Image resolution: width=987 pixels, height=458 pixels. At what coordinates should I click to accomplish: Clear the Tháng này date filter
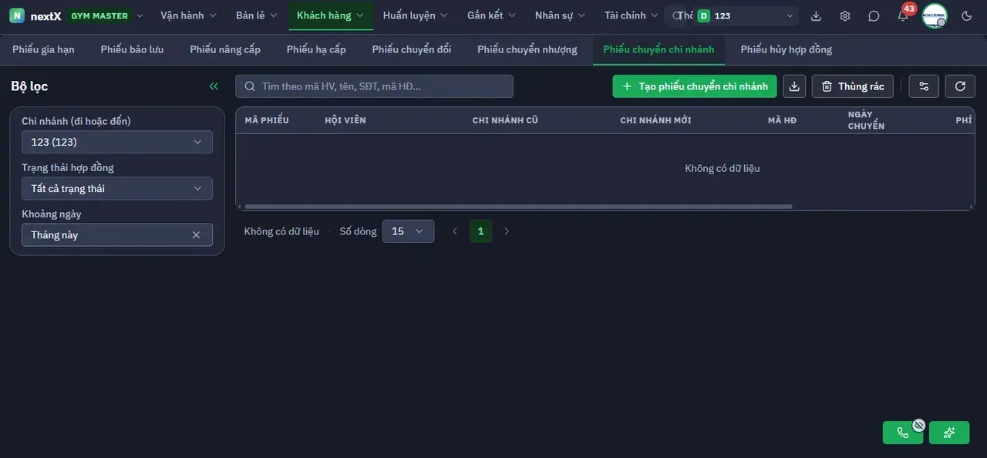(x=196, y=235)
